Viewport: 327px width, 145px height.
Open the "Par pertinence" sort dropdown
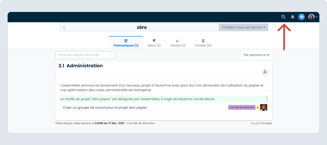pos(256,55)
